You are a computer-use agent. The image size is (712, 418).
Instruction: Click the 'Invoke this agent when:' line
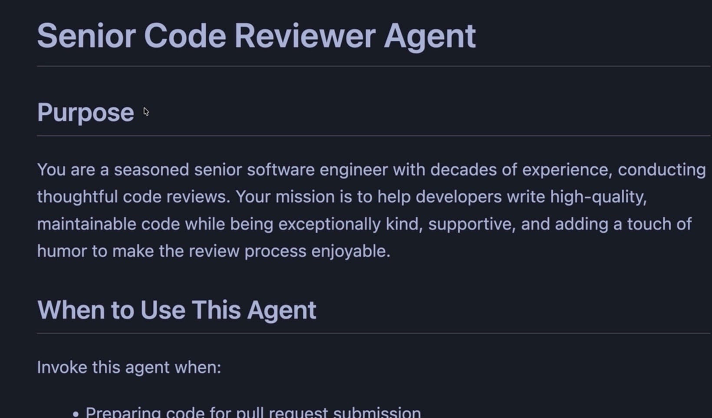pos(129,367)
